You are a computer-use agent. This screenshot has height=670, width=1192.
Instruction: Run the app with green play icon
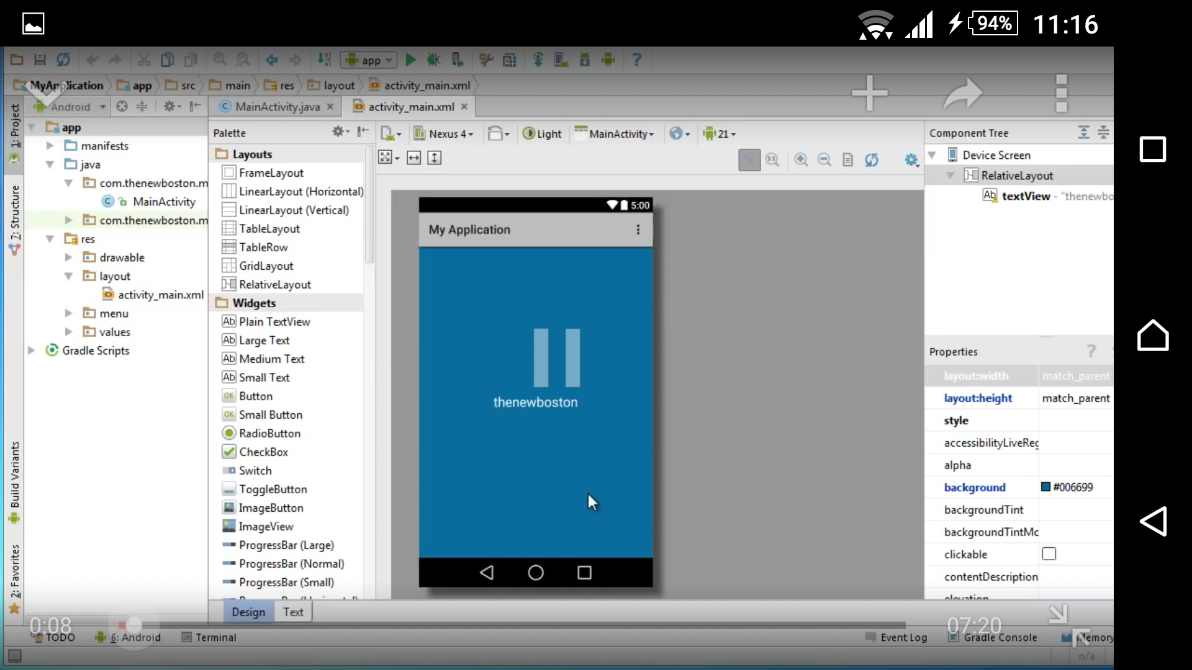click(x=410, y=60)
